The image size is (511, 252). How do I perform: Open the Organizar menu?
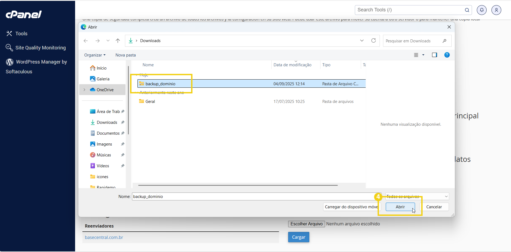click(x=94, y=55)
